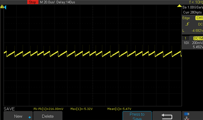Select the rising edge slope icon
The height and width of the screenshot is (120, 203).
click(187, 24)
